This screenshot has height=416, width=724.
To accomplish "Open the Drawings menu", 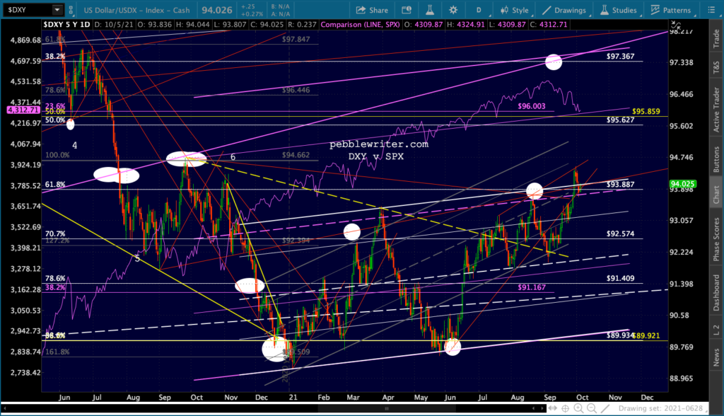I will 564,10.
